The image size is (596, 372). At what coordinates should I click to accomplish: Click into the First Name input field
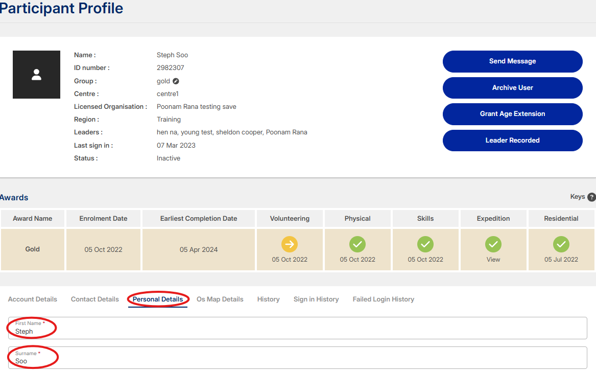click(297, 331)
